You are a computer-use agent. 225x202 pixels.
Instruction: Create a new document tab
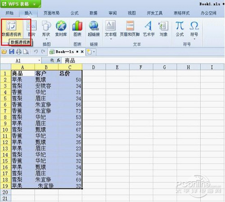(x=90, y=52)
